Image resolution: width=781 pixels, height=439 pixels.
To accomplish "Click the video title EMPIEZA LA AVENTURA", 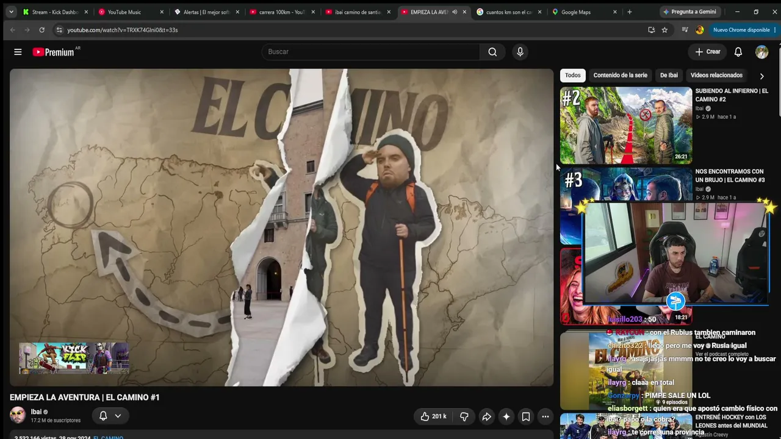I will point(85,397).
